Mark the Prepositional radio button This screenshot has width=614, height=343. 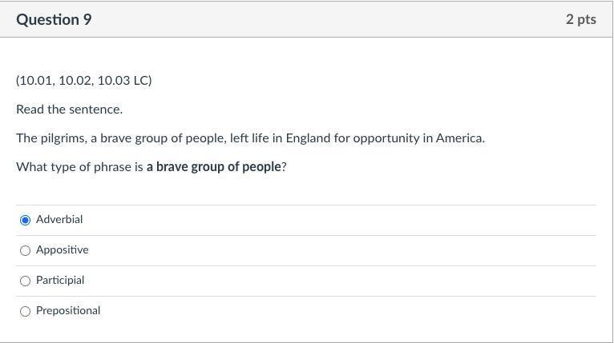[x=25, y=311]
